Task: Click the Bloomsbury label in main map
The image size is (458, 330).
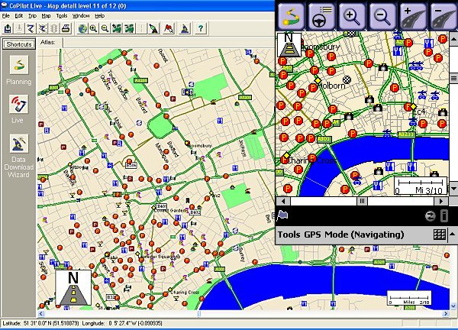Action: (x=201, y=145)
